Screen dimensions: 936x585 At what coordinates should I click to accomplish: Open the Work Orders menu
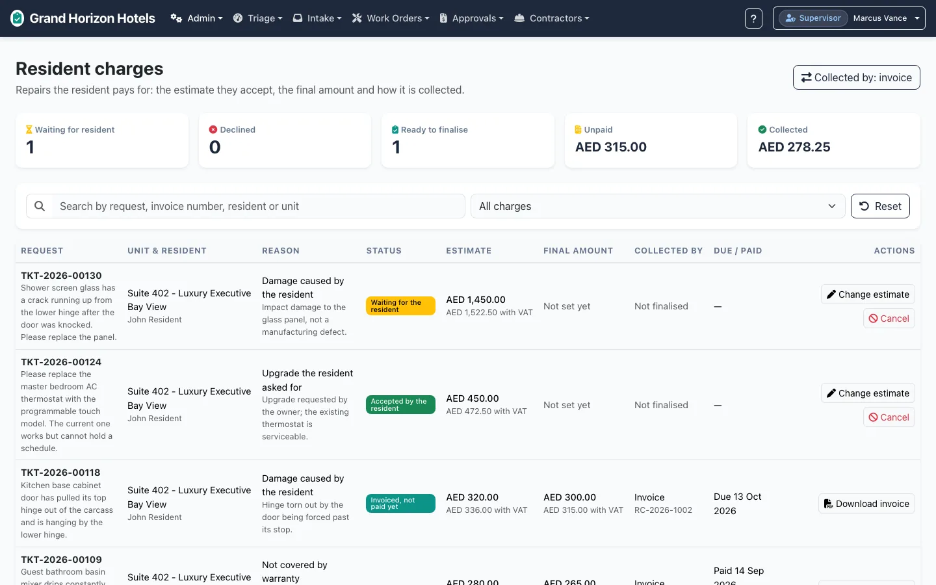(391, 18)
